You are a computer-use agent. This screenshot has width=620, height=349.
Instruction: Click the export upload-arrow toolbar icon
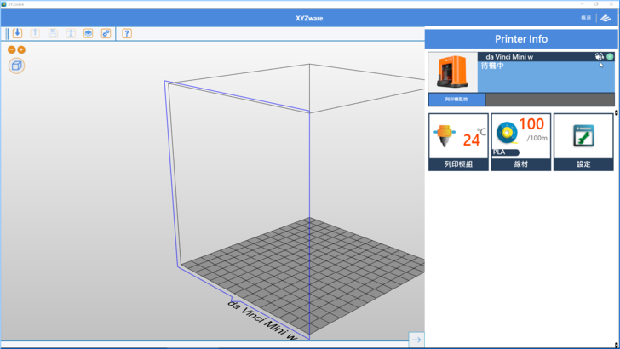coord(35,33)
